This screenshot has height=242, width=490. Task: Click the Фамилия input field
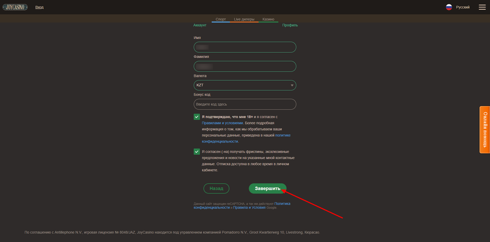click(x=245, y=66)
